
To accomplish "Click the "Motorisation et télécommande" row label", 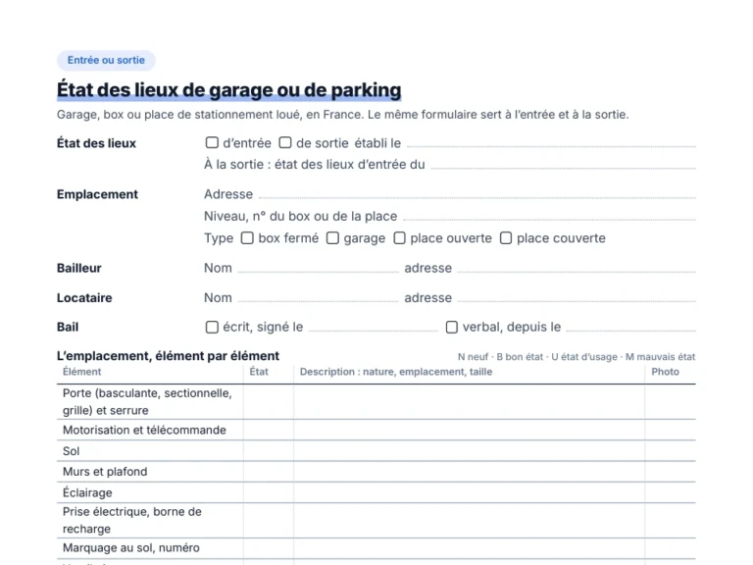I will tap(144, 430).
